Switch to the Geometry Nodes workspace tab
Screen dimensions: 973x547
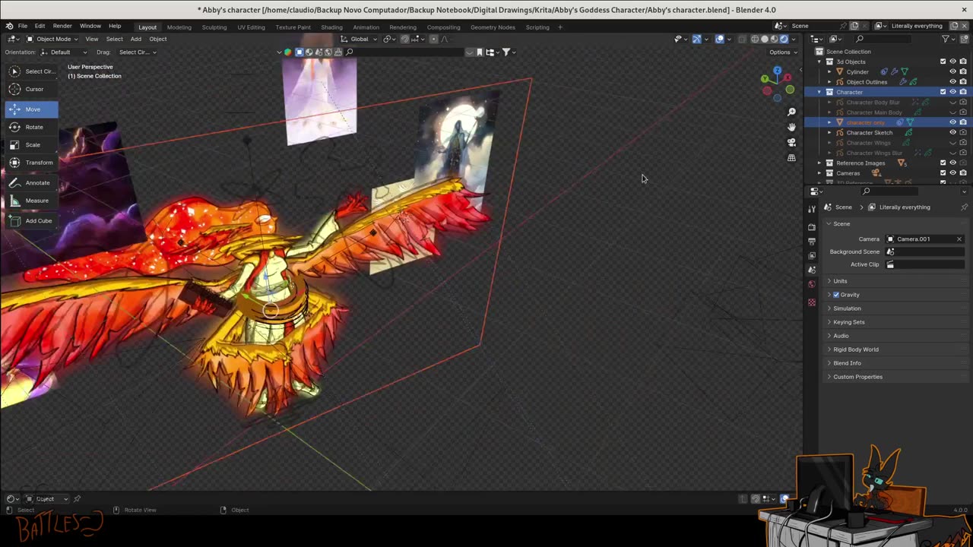493,27
